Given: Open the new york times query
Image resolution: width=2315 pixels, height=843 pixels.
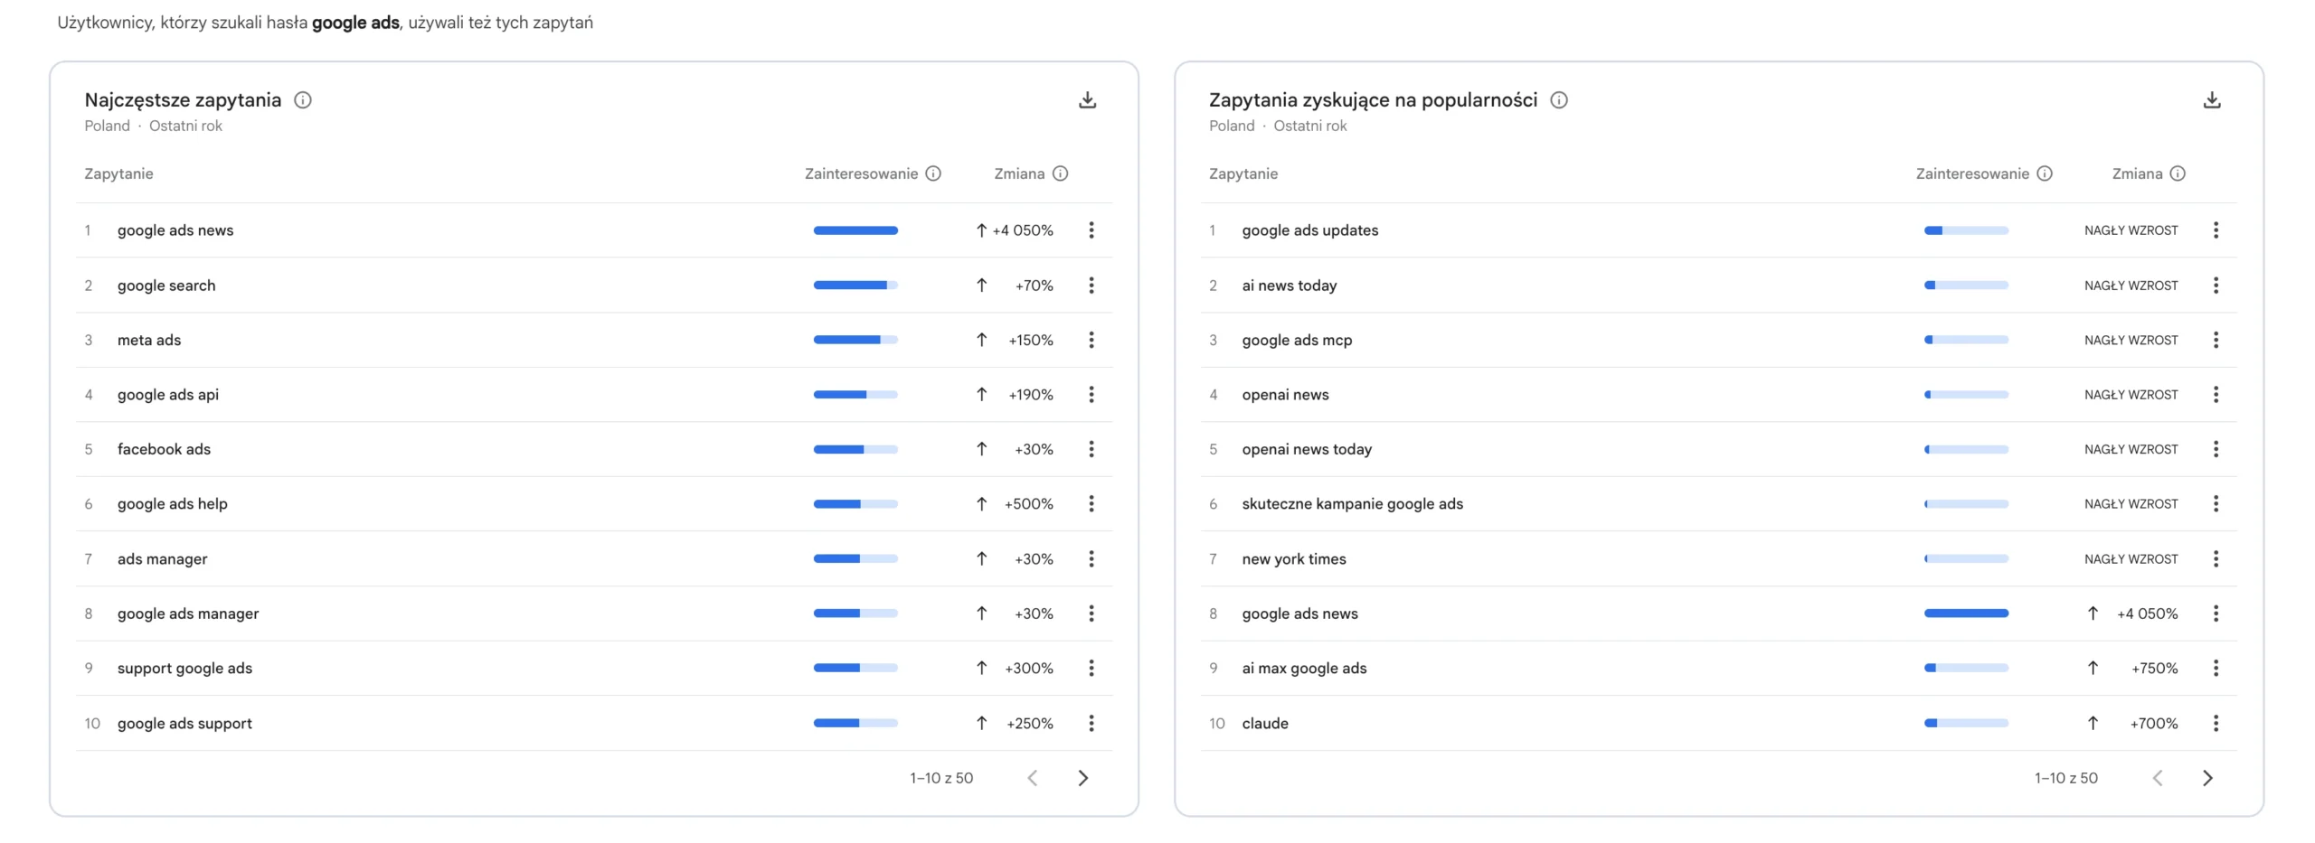Looking at the screenshot, I should pos(1294,559).
